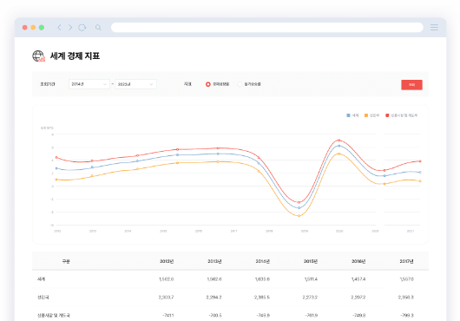This screenshot has height=321, width=460.
Task: Open the start year dropdown showing 2014년
Action: click(x=89, y=84)
